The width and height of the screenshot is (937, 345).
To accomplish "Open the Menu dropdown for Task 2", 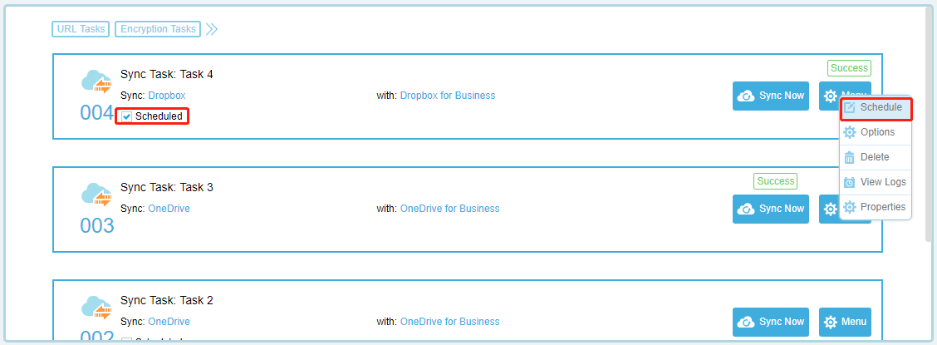I will click(x=845, y=322).
